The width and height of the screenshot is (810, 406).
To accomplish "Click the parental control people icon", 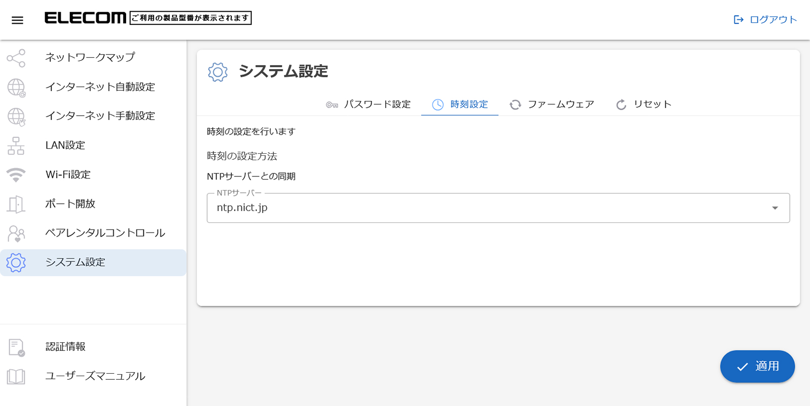I will (x=16, y=234).
